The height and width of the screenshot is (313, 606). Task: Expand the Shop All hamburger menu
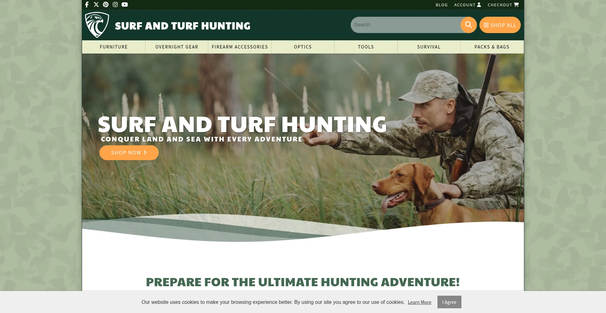pos(500,25)
